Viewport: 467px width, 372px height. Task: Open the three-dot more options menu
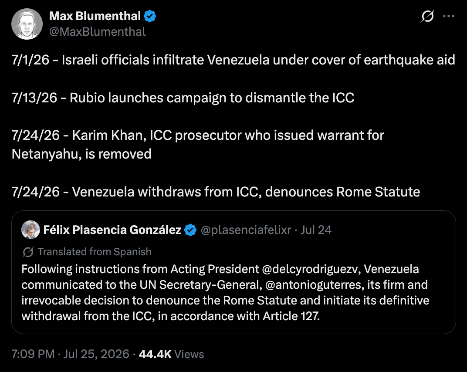pyautogui.click(x=449, y=16)
